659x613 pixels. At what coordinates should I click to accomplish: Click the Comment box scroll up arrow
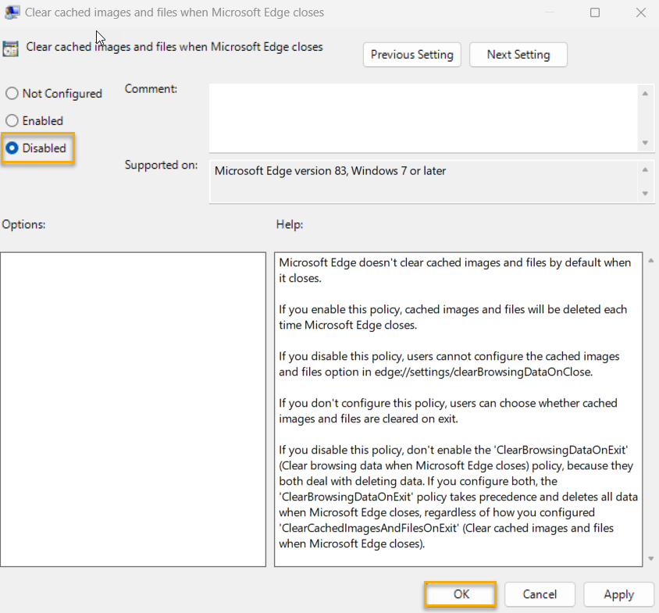point(645,94)
